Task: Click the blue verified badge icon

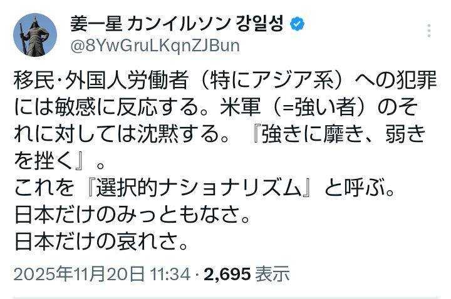Action: tap(298, 24)
